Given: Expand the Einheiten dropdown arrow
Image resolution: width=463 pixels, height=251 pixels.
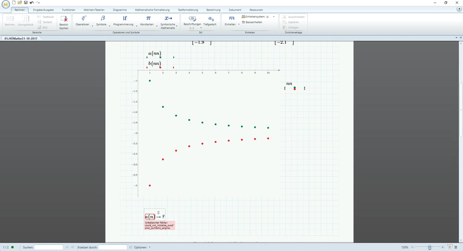Looking at the screenshot, I should pos(239,24).
